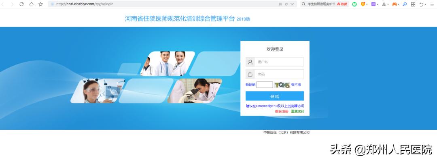Click the 建议在Chrome或IE10及以上浏览器访问 notice

(x=275, y=106)
